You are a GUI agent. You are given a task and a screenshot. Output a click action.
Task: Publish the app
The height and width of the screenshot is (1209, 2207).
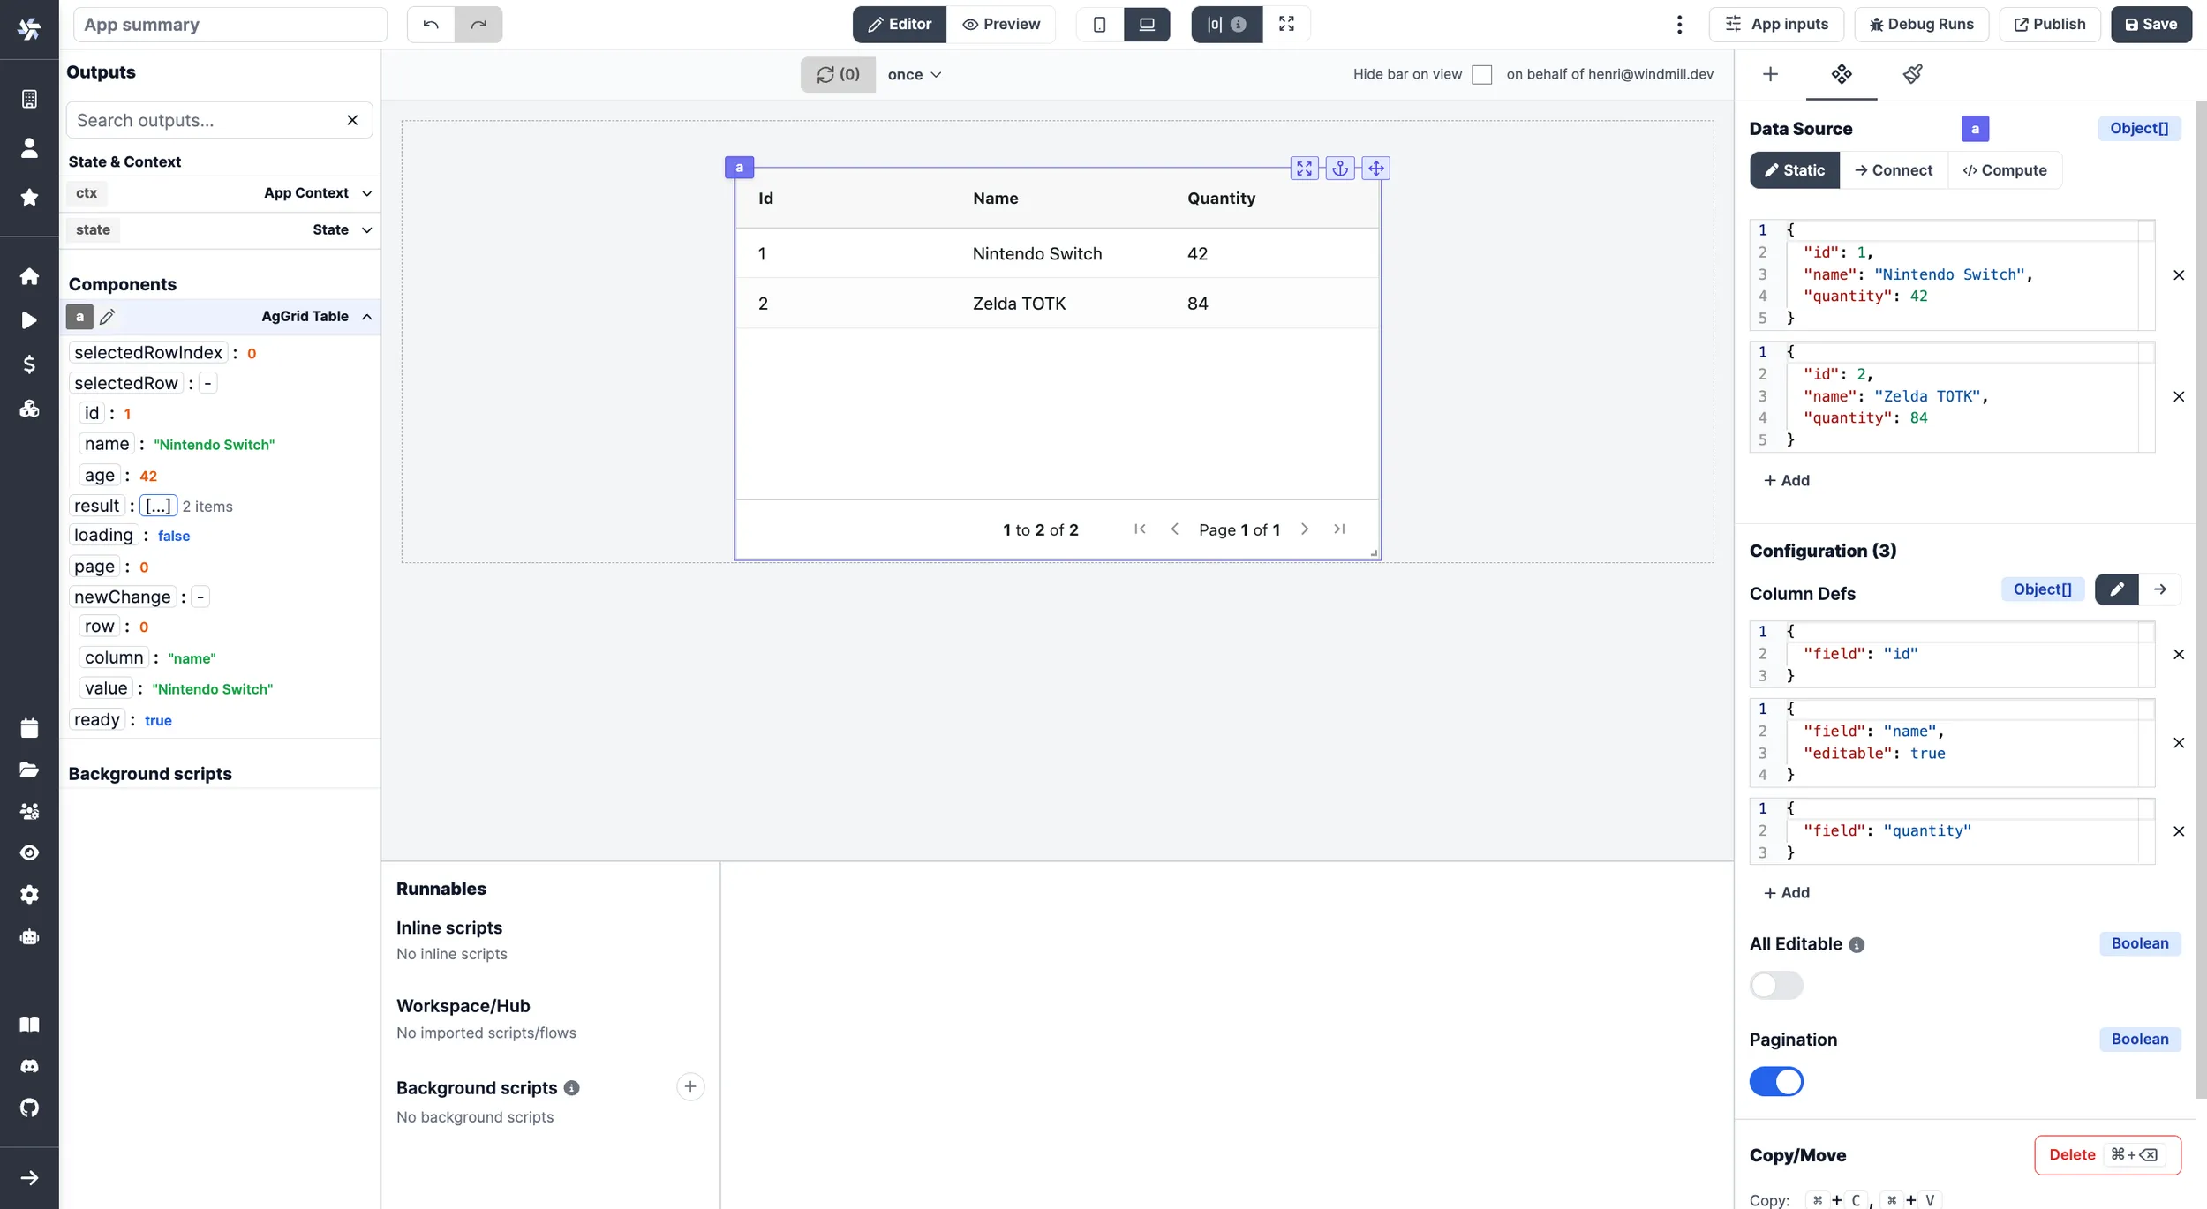click(2049, 24)
